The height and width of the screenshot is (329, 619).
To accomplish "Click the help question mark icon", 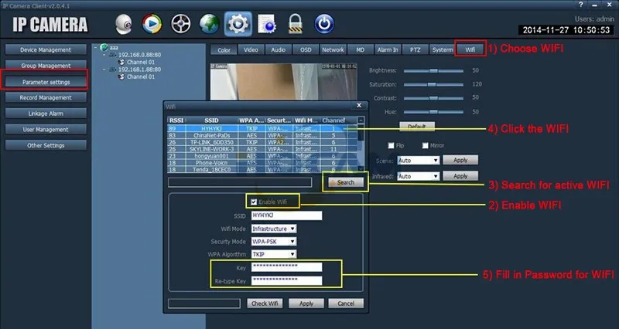I will point(581,5).
